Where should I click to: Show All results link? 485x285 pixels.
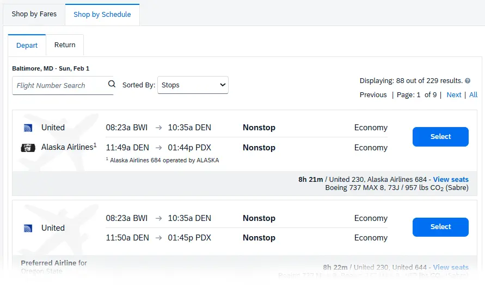tap(473, 94)
